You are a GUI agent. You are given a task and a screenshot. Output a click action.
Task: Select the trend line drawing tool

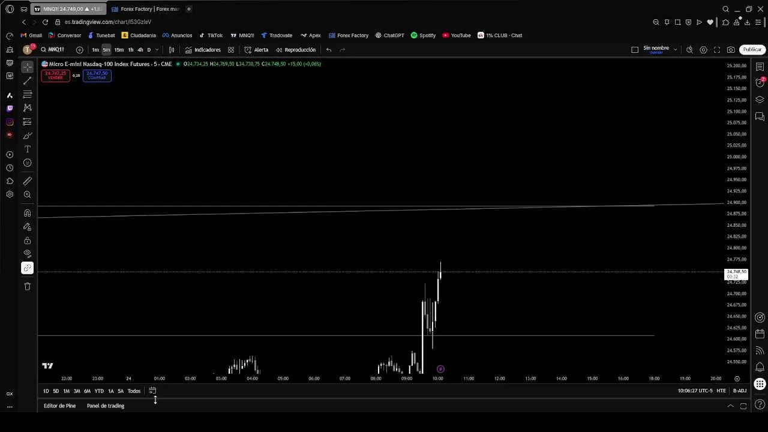27,80
